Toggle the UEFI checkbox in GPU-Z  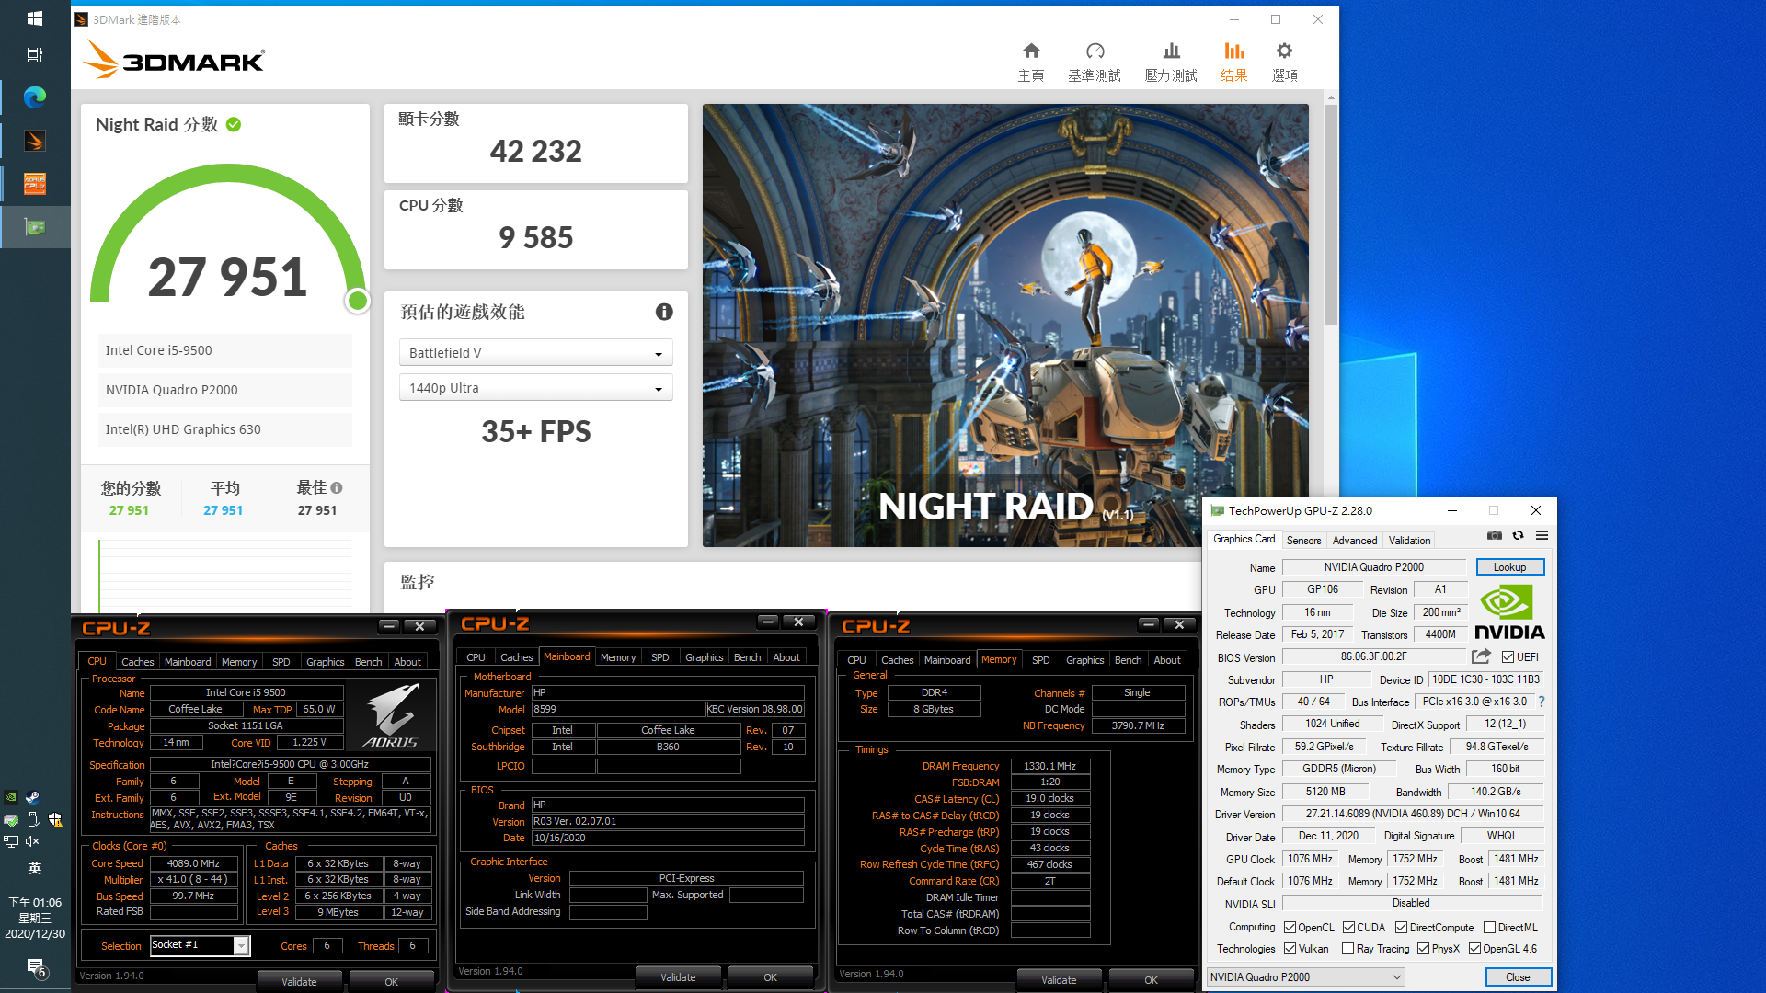tap(1508, 656)
